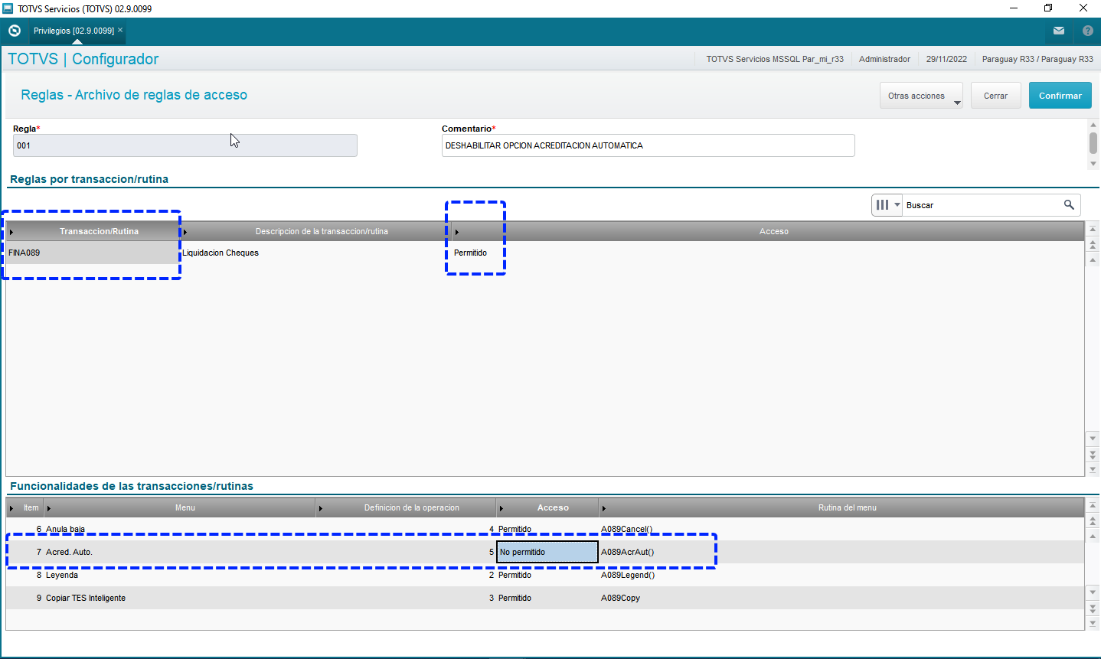Click the Item column header
This screenshot has width=1101, height=659.
pyautogui.click(x=25, y=507)
